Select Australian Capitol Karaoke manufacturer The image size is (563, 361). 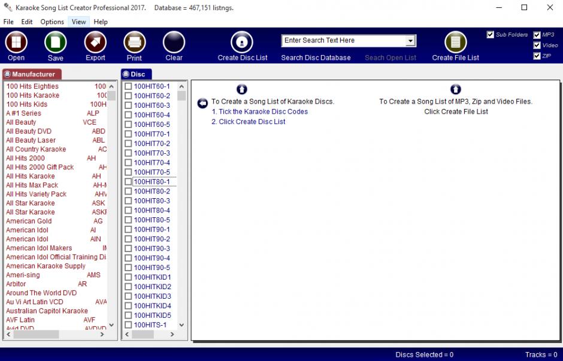click(56, 311)
